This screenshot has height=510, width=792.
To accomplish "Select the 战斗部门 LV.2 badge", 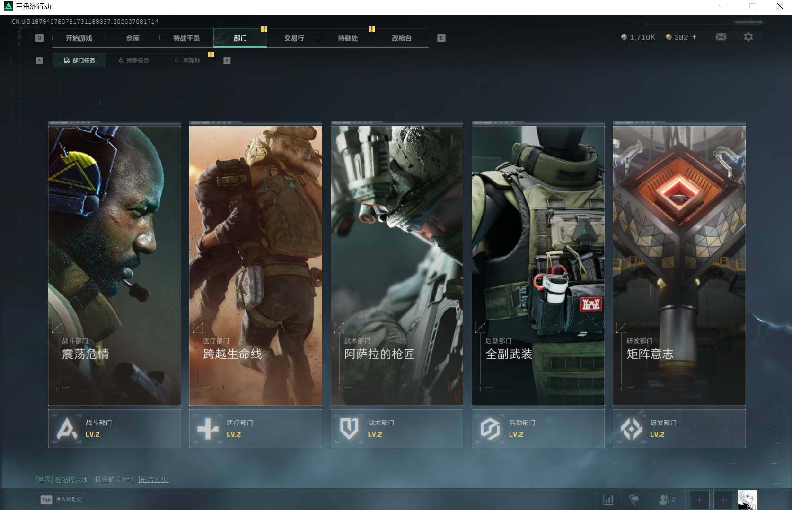I will (x=114, y=429).
